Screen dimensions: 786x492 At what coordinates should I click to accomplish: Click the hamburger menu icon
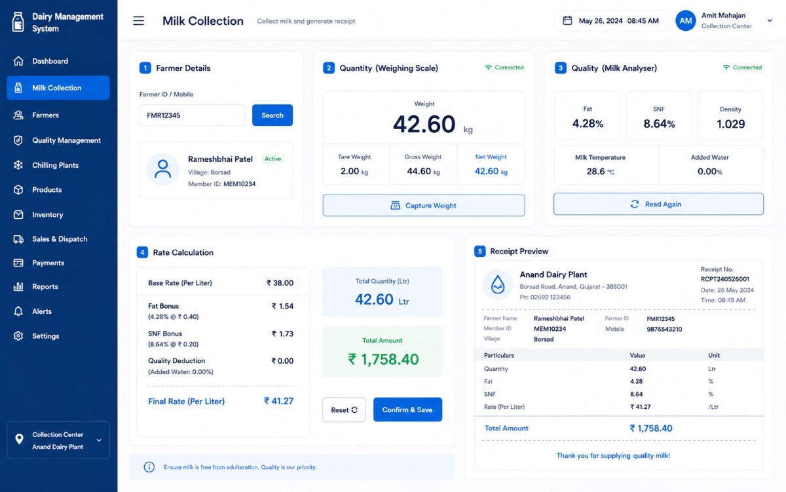point(138,21)
